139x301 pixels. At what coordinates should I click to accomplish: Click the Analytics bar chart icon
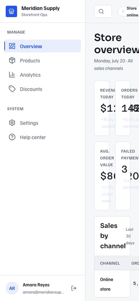click(12, 75)
